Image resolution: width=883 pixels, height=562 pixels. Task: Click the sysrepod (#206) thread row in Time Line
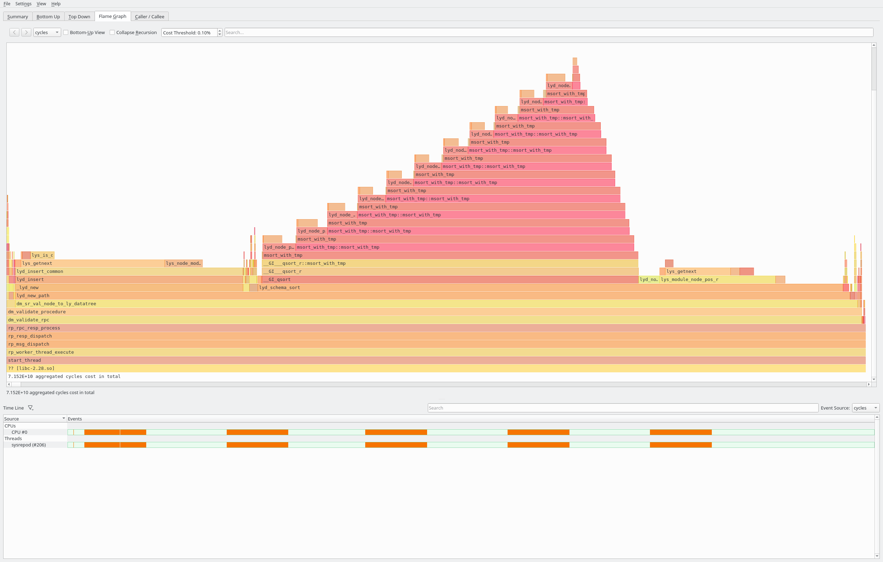28,445
